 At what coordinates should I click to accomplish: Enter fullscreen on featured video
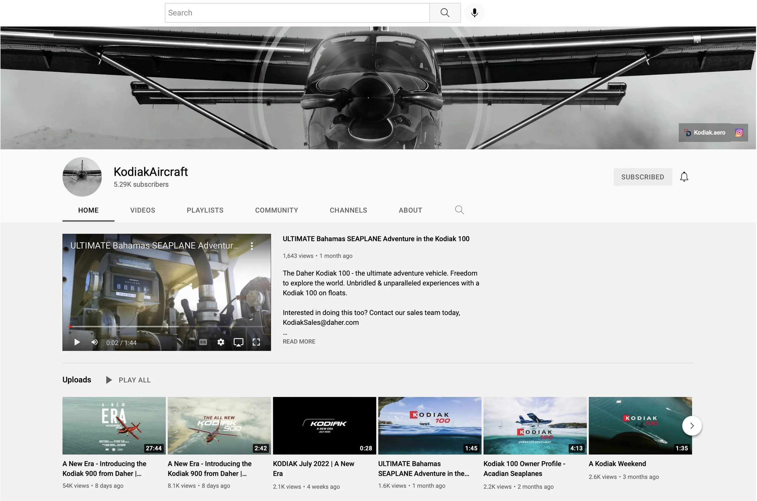click(x=256, y=342)
